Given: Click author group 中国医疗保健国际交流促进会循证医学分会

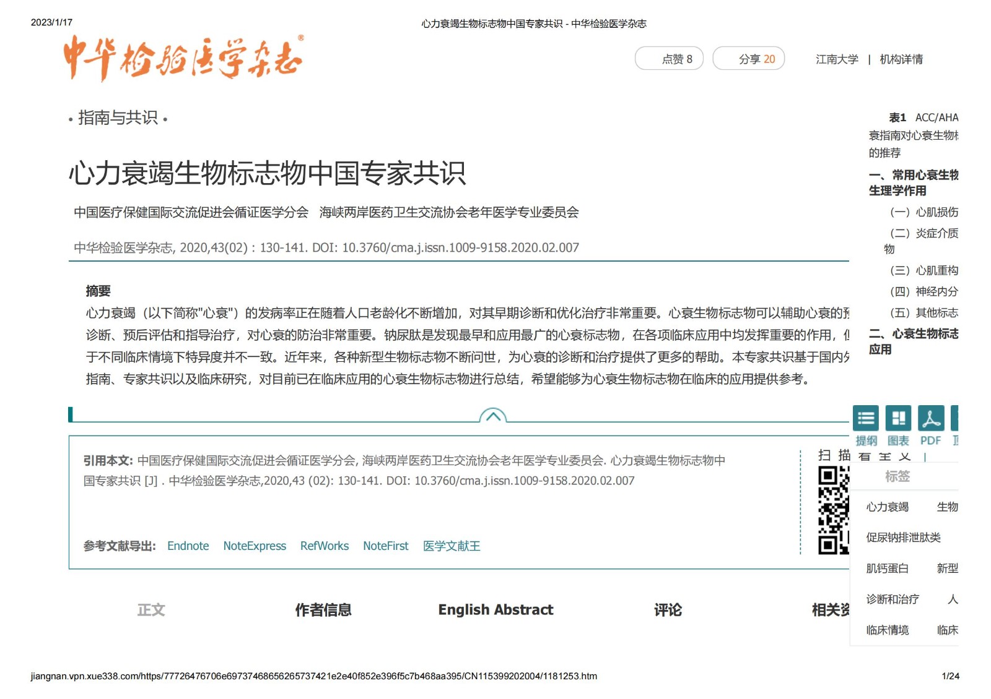Looking at the screenshot, I should click(191, 213).
